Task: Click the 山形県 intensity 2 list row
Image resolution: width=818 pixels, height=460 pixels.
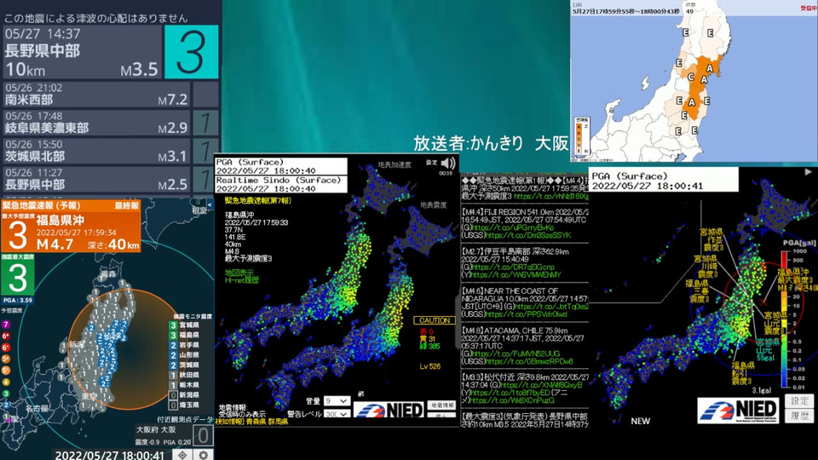Action: (x=184, y=355)
